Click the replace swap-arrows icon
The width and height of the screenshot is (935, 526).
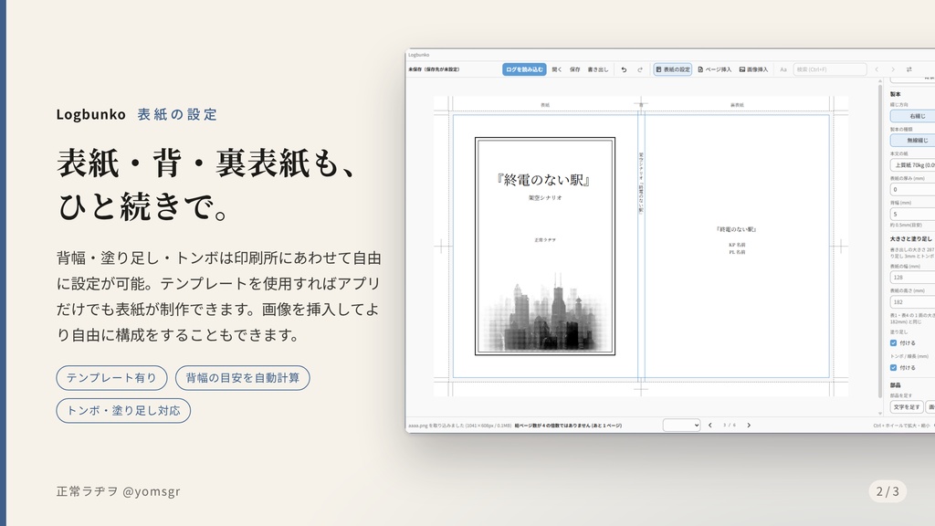click(909, 69)
